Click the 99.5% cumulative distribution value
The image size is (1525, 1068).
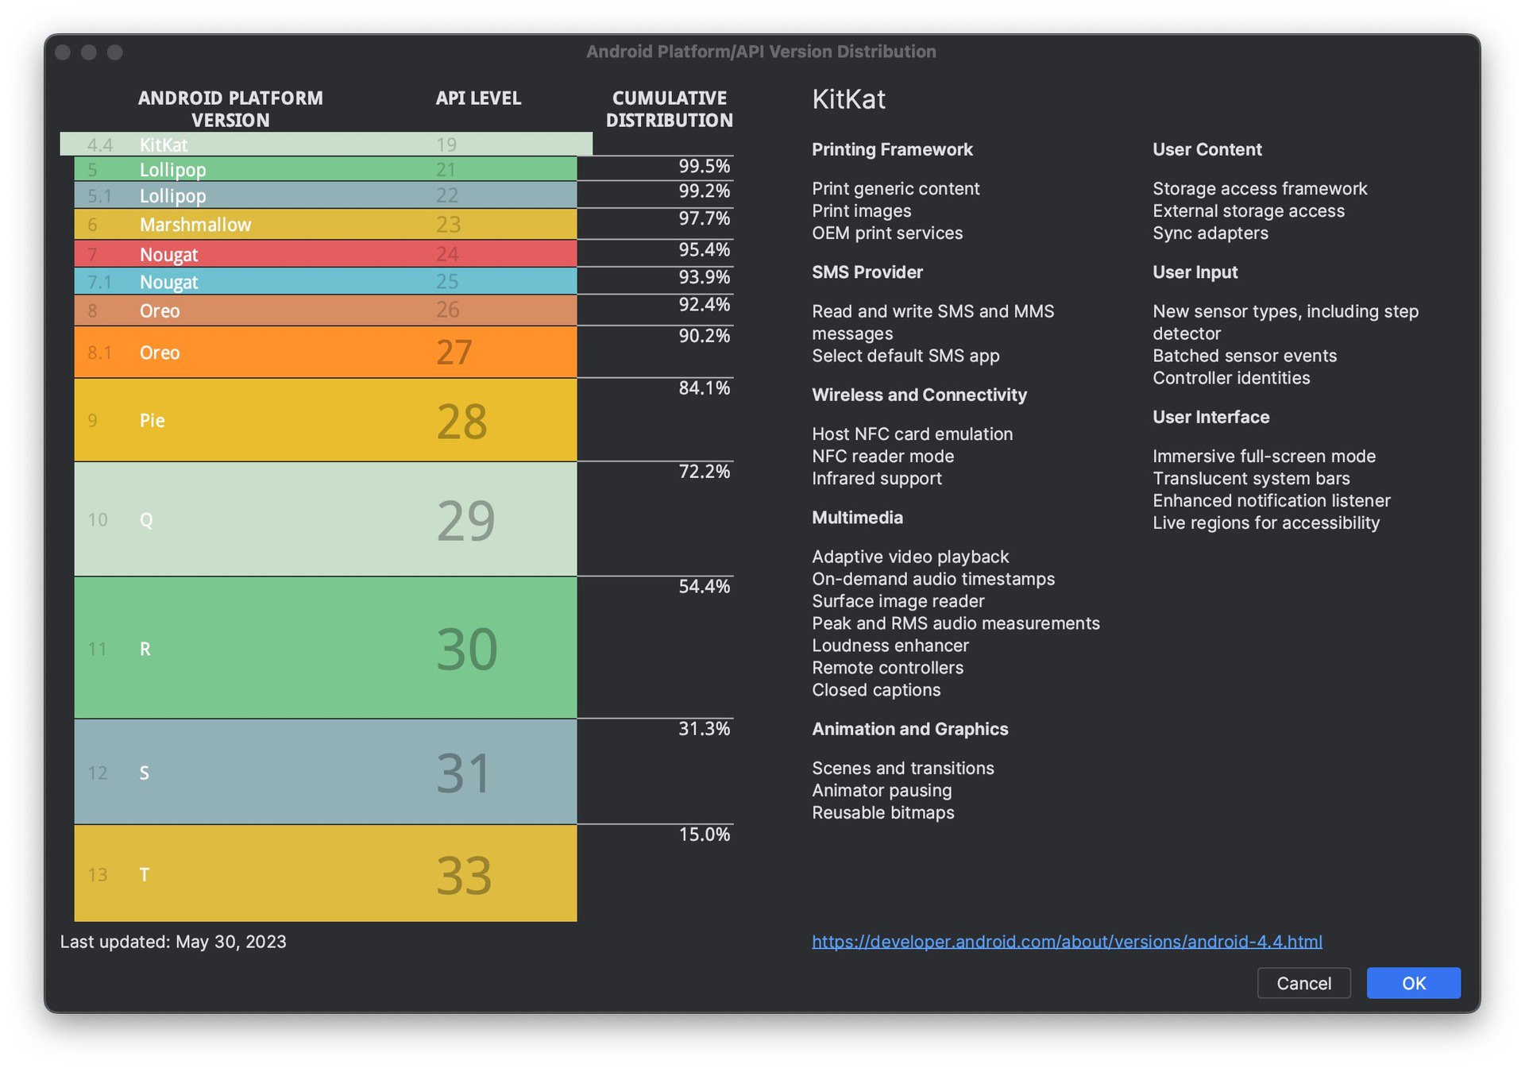(704, 166)
